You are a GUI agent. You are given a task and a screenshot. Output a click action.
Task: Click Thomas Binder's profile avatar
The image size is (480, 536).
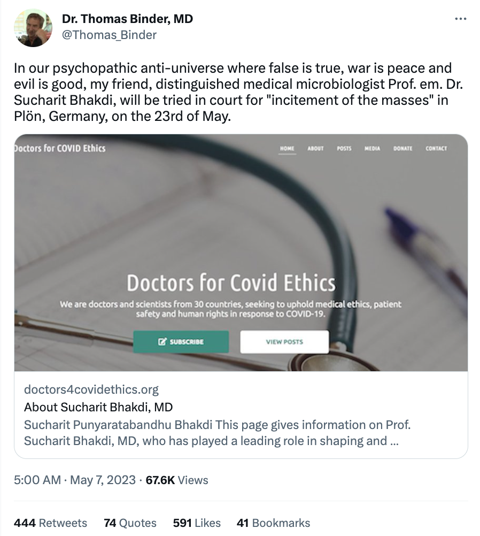(33, 28)
